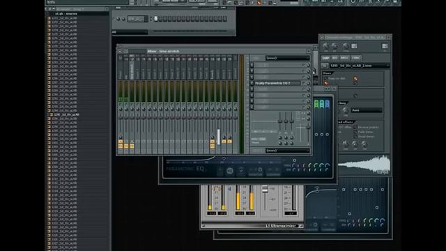Open the Auto dropdown in Channel settings

coord(367,110)
